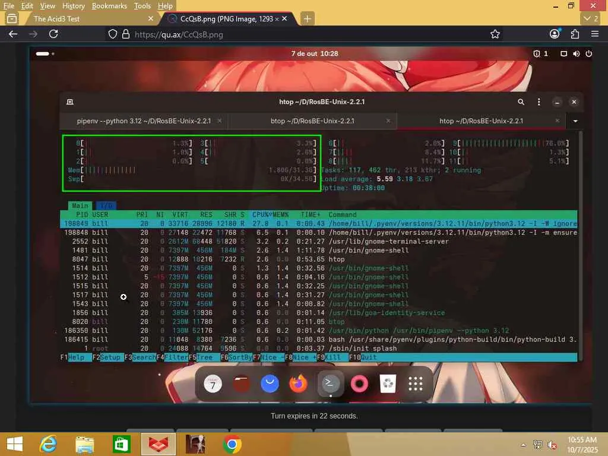The height and width of the screenshot is (456, 608).
Task: Click the F6 SortBy button in htop
Action: coord(236,357)
